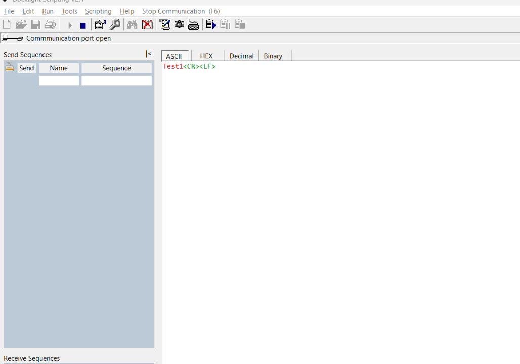Open the Help menu
The width and height of the screenshot is (520, 364).
pyautogui.click(x=126, y=11)
